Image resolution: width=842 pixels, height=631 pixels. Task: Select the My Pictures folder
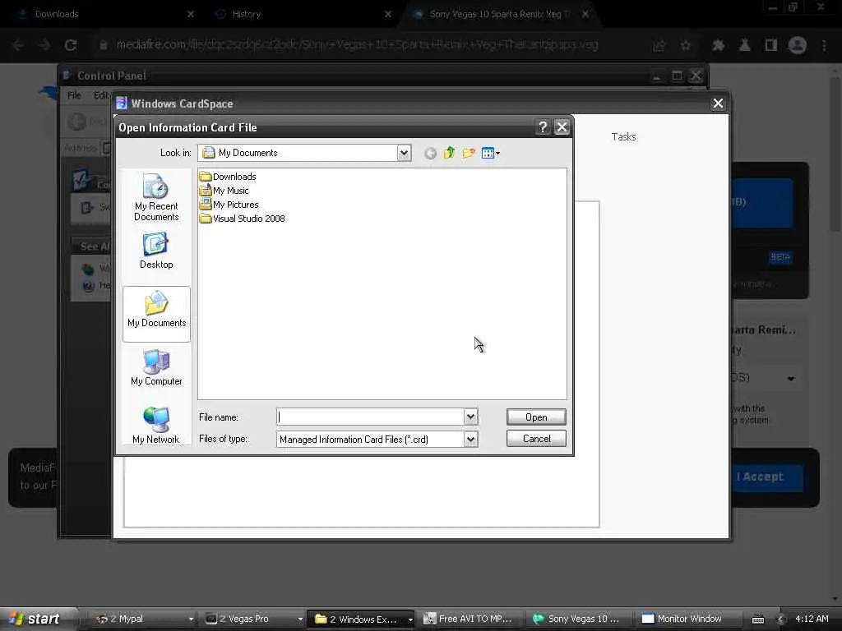(229, 205)
